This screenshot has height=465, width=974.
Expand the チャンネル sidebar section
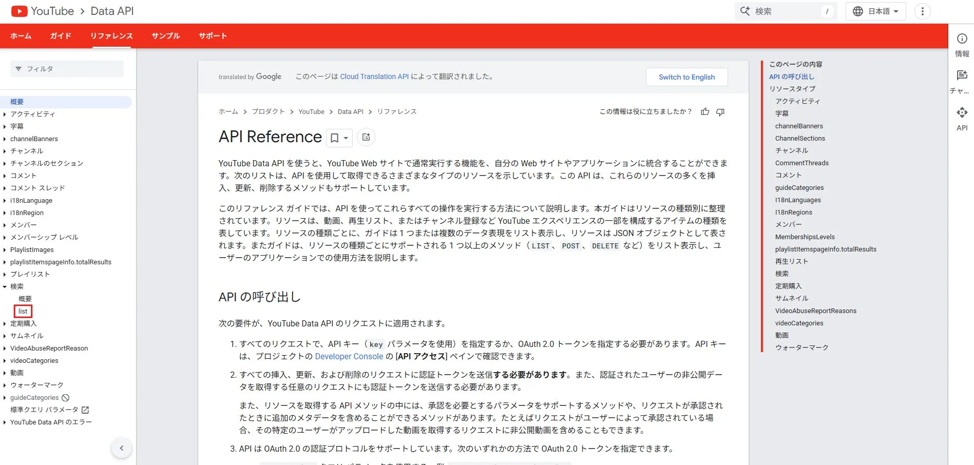[x=5, y=151]
